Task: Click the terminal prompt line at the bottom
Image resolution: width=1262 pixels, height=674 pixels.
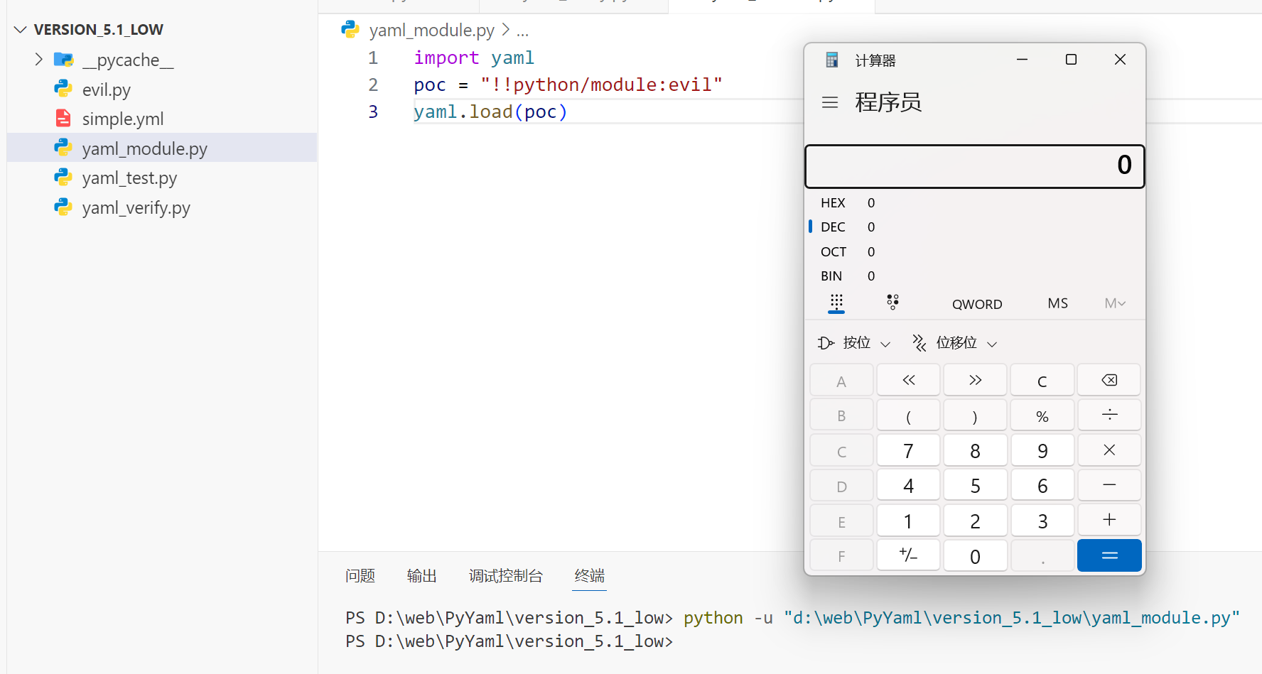Action: 509,641
